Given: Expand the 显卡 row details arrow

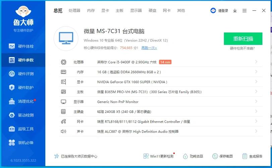Looking at the screenshot, I should 256,82.
